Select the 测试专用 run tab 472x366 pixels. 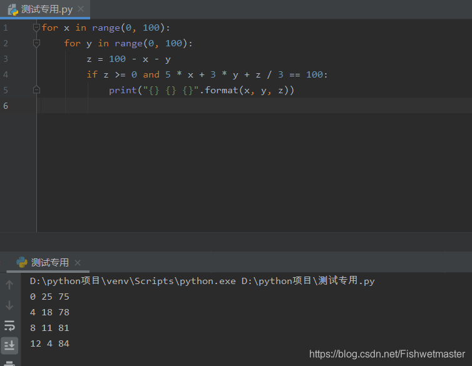tap(48, 263)
